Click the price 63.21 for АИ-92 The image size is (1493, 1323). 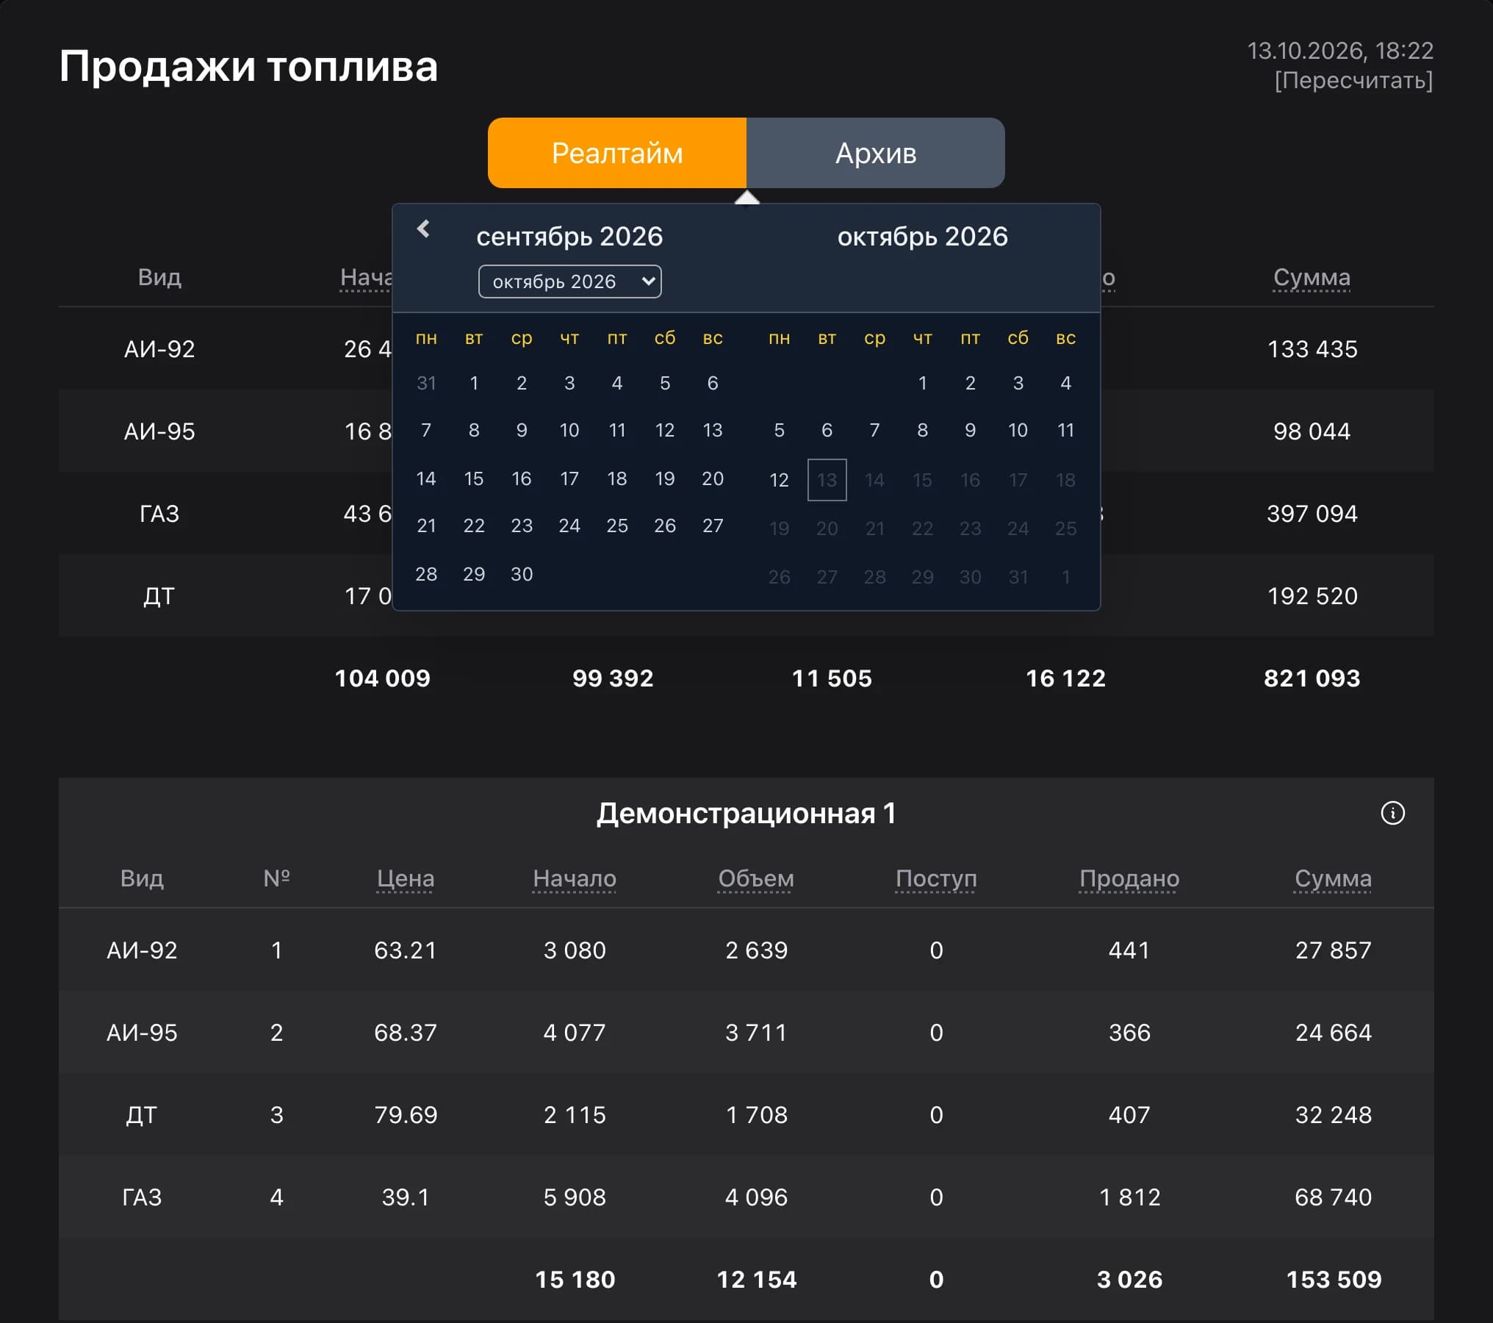tap(406, 950)
